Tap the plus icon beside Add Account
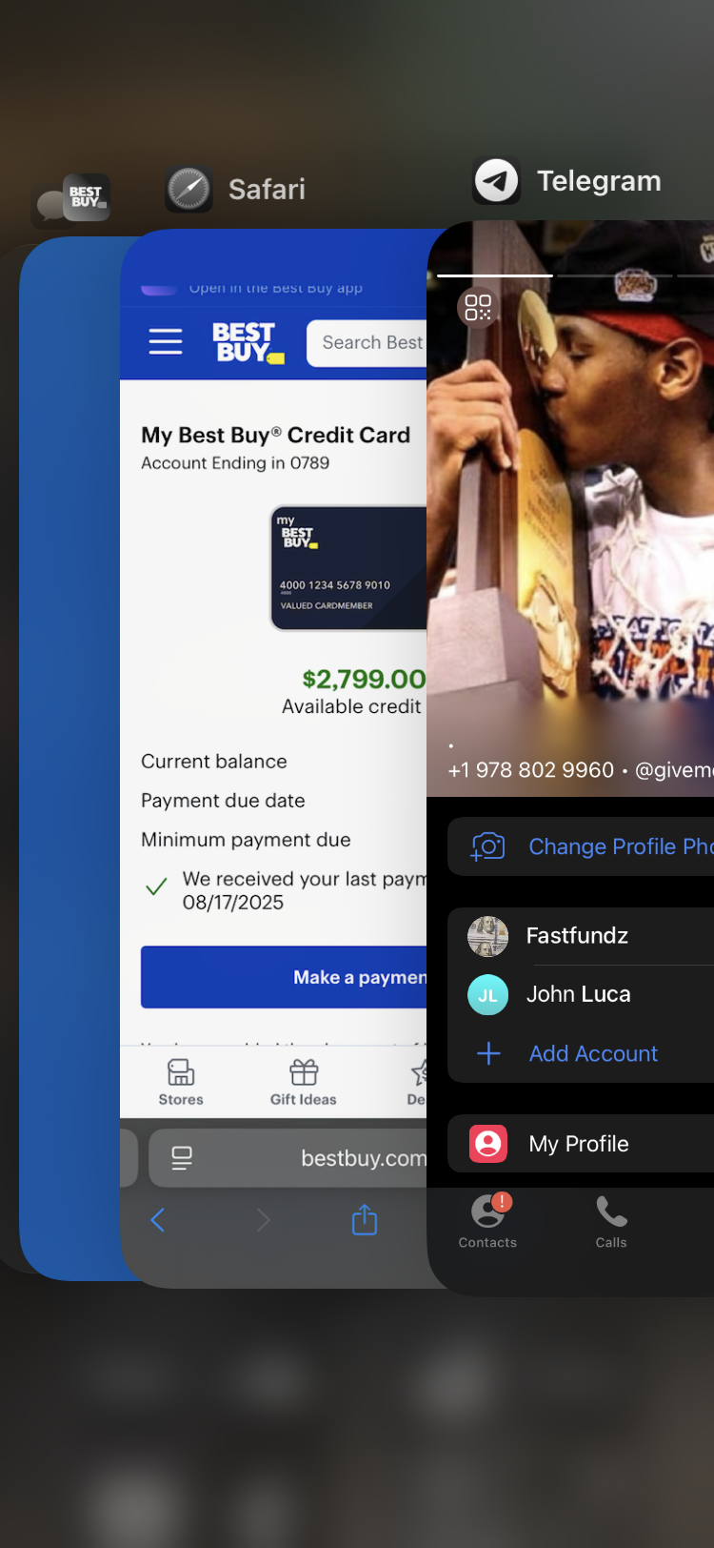Viewport: 714px width, 1548px height. (488, 1053)
